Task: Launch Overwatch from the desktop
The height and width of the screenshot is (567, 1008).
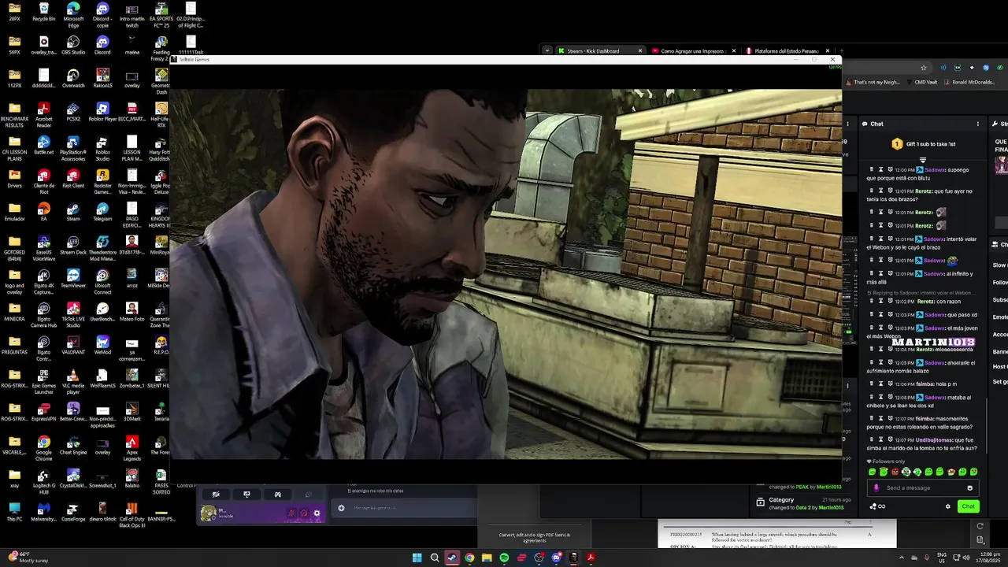Action: point(73,79)
